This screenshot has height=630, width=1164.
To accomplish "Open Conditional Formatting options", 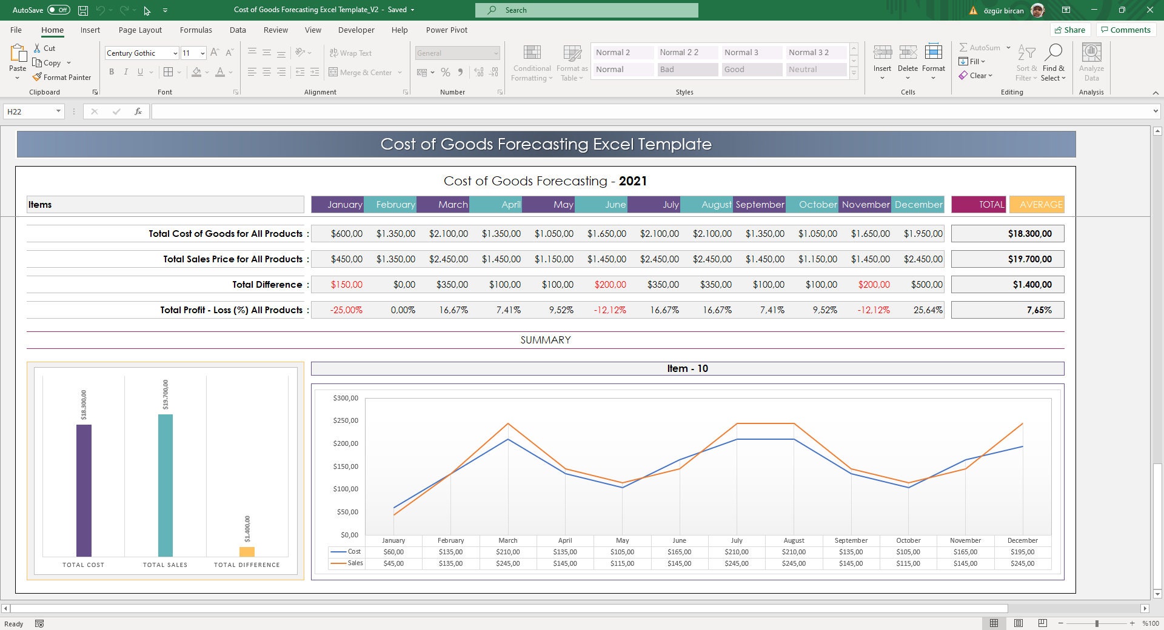I will point(532,62).
